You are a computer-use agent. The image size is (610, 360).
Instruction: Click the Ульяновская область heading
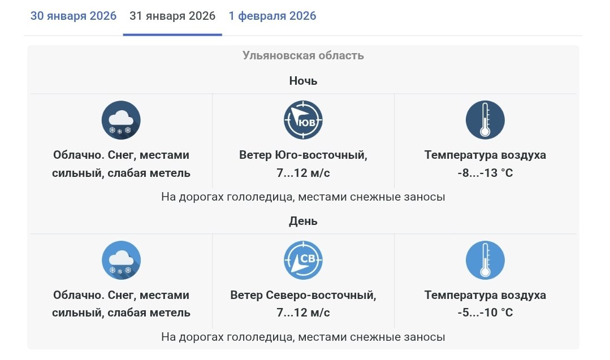(x=303, y=55)
